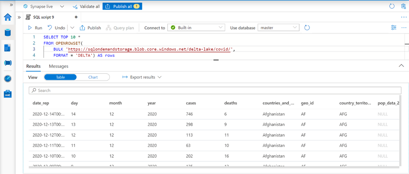
Task: Click the date_rep column header
Action: click(41, 103)
